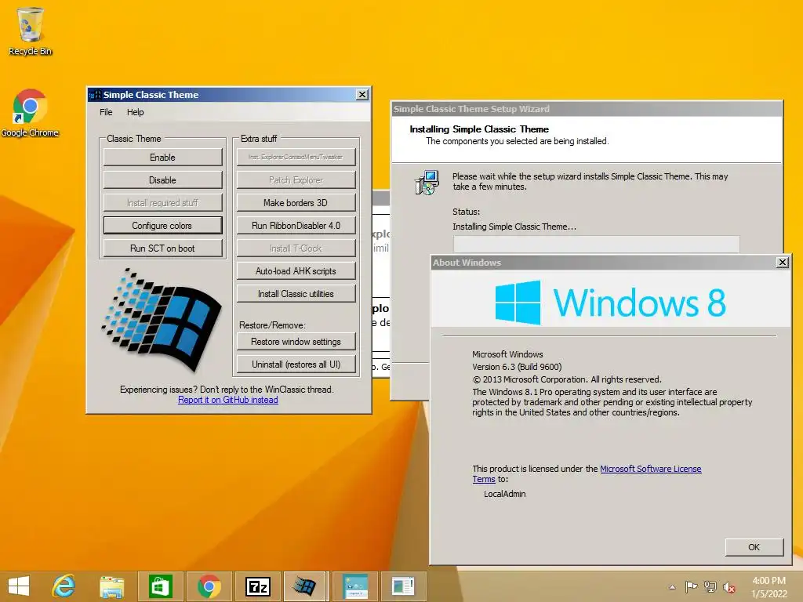
Task: Click Make borders 3D
Action: (296, 203)
